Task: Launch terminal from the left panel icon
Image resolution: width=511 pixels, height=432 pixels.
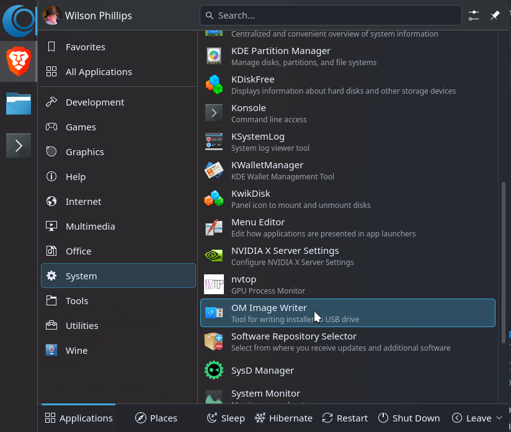Action: pos(19,145)
